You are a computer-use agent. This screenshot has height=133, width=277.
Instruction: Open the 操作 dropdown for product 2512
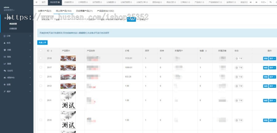272,86
